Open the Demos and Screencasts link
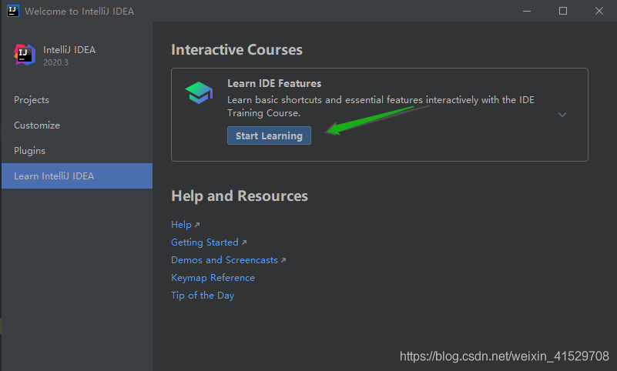 224,260
